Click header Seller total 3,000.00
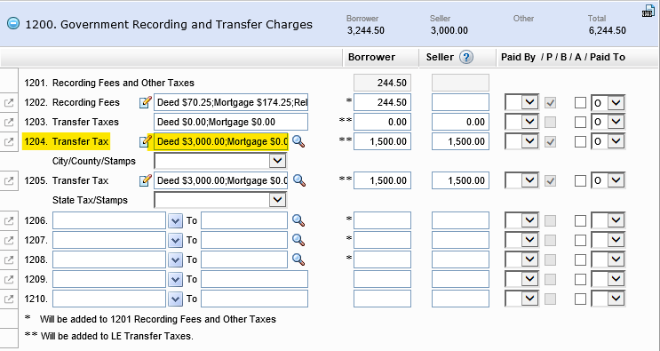The height and width of the screenshot is (351, 660). pos(449,31)
